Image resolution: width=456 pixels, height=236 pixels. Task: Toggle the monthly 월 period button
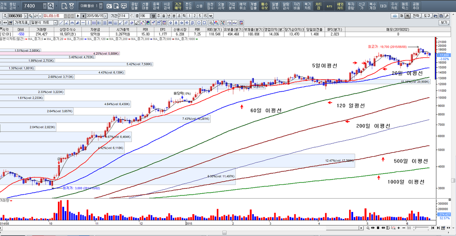[x=163, y=16]
